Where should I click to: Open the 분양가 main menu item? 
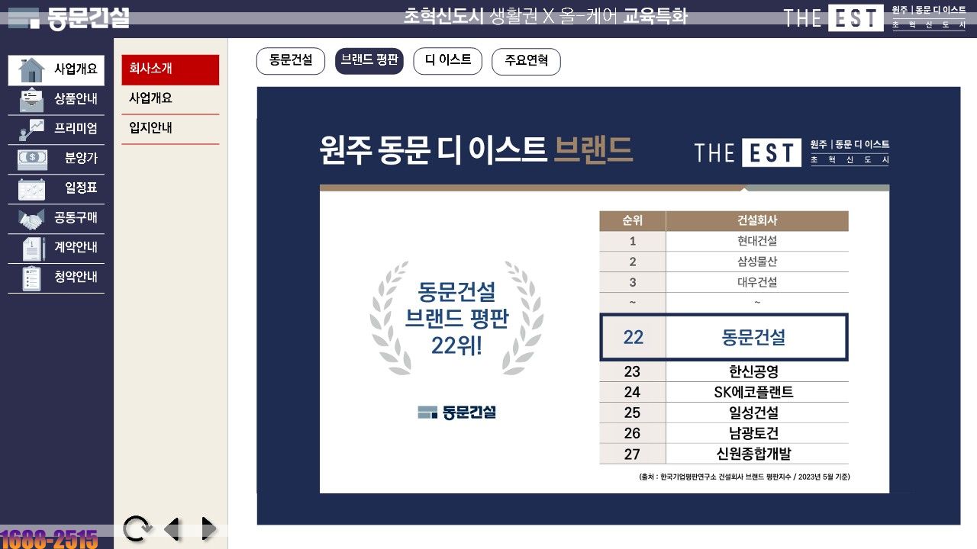click(56, 159)
